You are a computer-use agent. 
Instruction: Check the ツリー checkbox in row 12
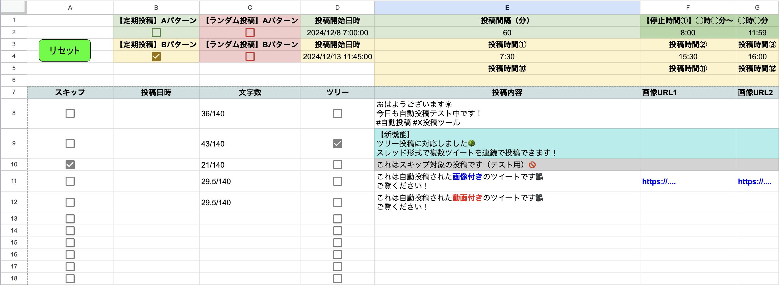(x=338, y=202)
